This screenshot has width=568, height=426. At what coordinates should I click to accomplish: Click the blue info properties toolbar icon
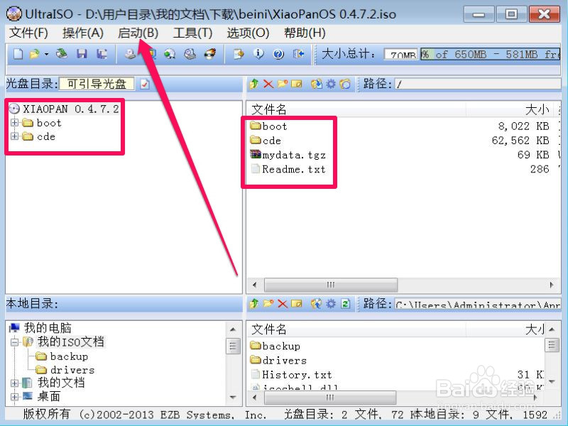coord(258,55)
